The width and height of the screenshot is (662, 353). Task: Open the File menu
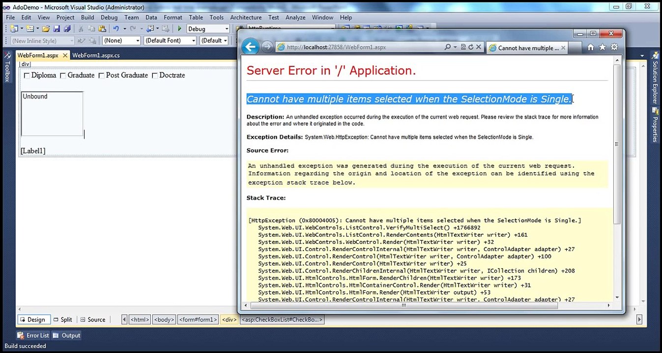point(10,17)
